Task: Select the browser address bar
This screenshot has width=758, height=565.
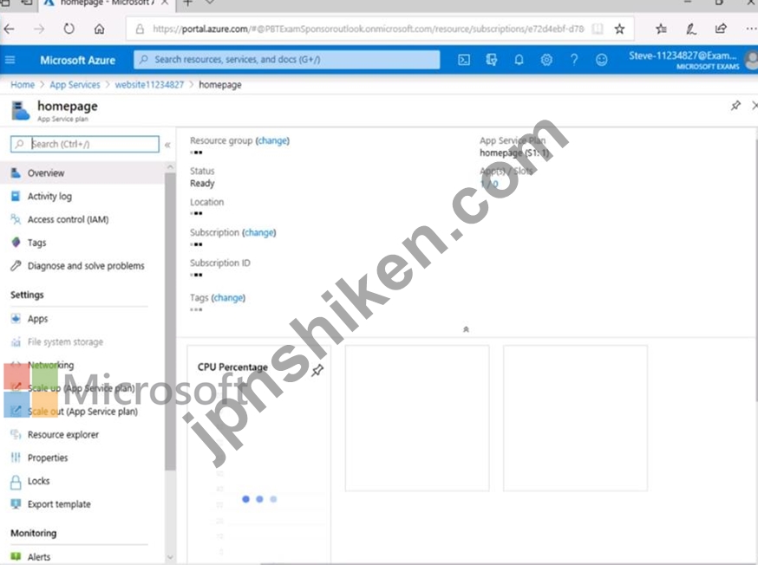Action: (369, 29)
